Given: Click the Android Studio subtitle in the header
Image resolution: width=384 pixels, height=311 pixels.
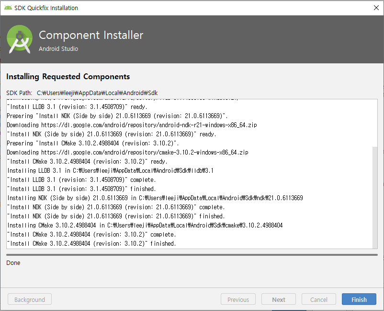Looking at the screenshot, I should click(58, 48).
